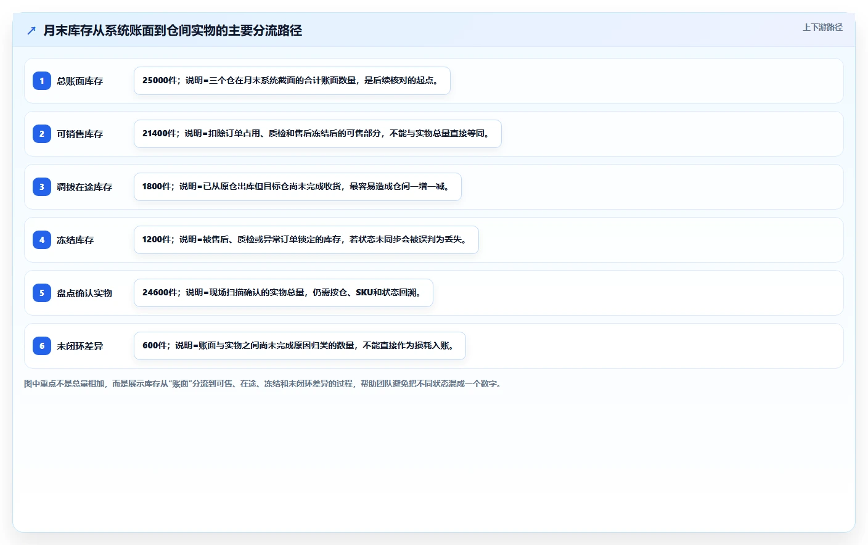Click the 上下游路径 label in header

822,27
